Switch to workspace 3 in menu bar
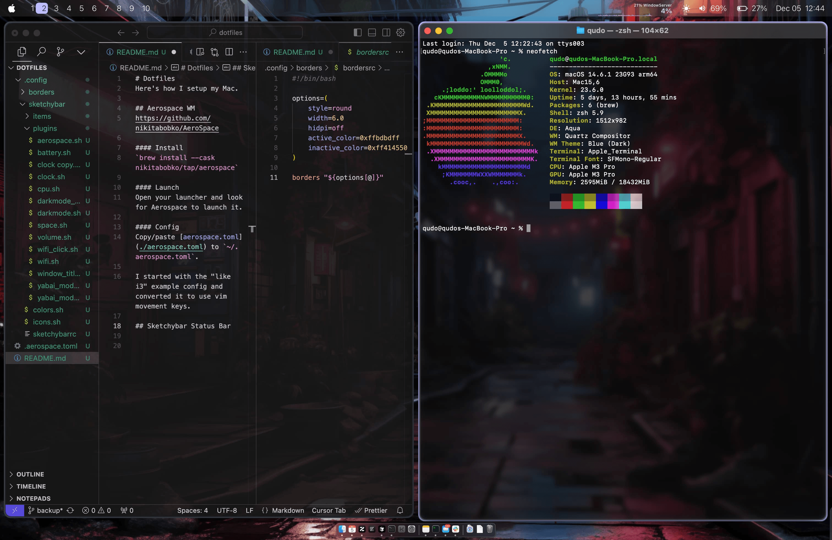 pos(56,8)
